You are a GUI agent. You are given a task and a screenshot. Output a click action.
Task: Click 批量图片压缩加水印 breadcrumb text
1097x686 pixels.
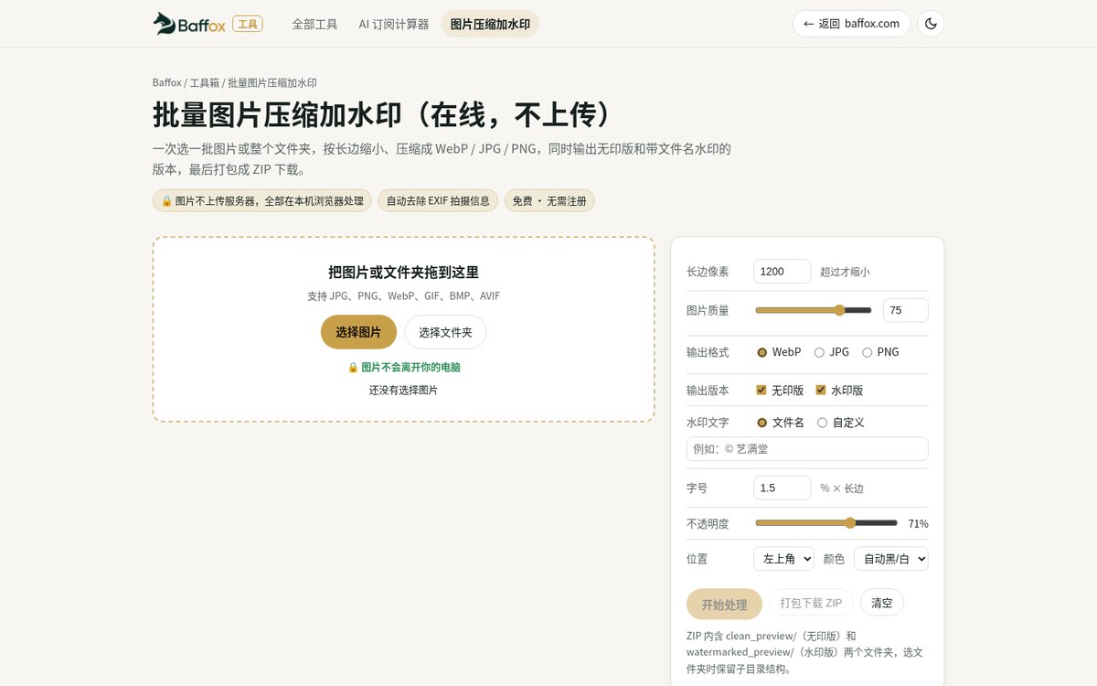272,82
